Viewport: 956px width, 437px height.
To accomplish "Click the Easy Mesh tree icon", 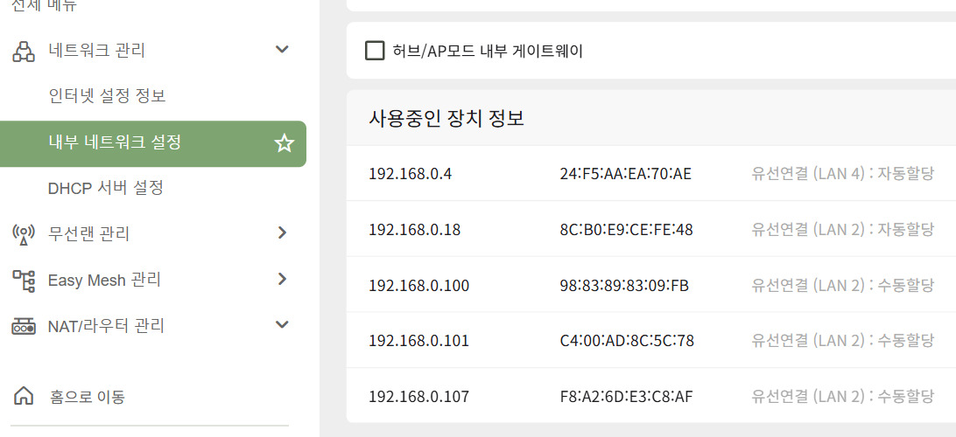I will point(24,281).
